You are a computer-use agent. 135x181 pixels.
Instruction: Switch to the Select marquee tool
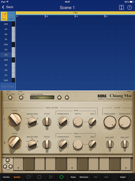[11, 16]
